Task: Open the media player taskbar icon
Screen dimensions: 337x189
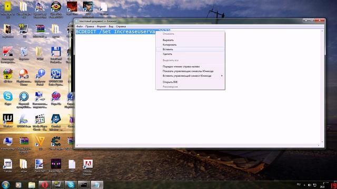Action: point(18,185)
